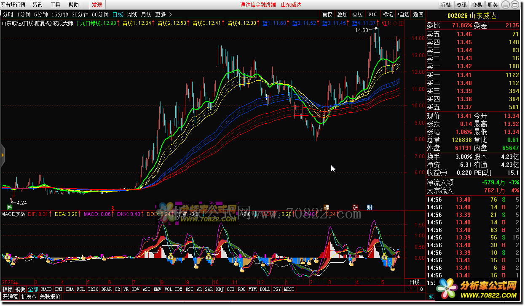Screen dimensions: 525x306
Task: Click the 日线 label beside the date axis
Action: click(x=415, y=282)
